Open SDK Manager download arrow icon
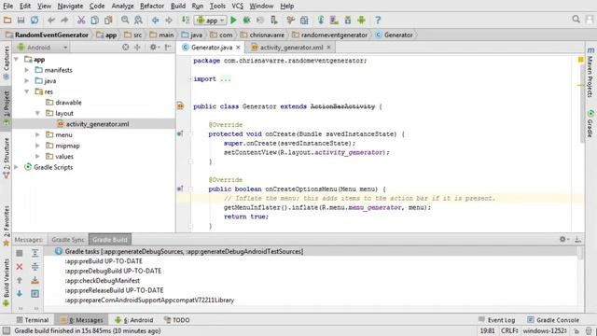 tap(348, 21)
